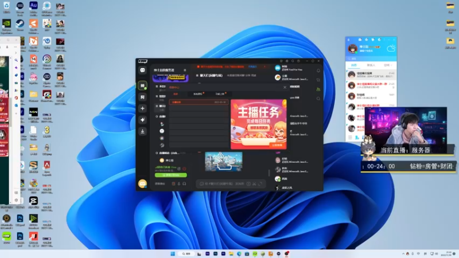Open the server name dropdown menu icon
The height and width of the screenshot is (258, 459).
pyautogui.click(x=185, y=70)
